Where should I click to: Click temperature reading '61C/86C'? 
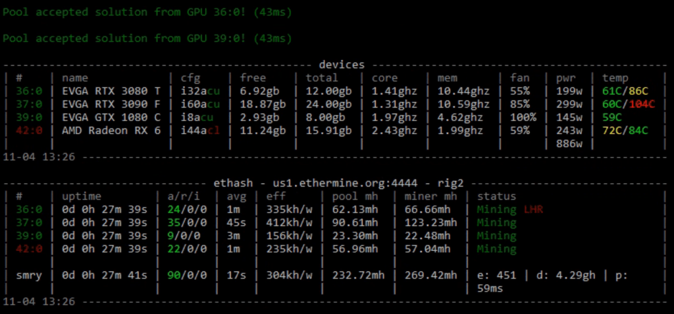coord(625,91)
